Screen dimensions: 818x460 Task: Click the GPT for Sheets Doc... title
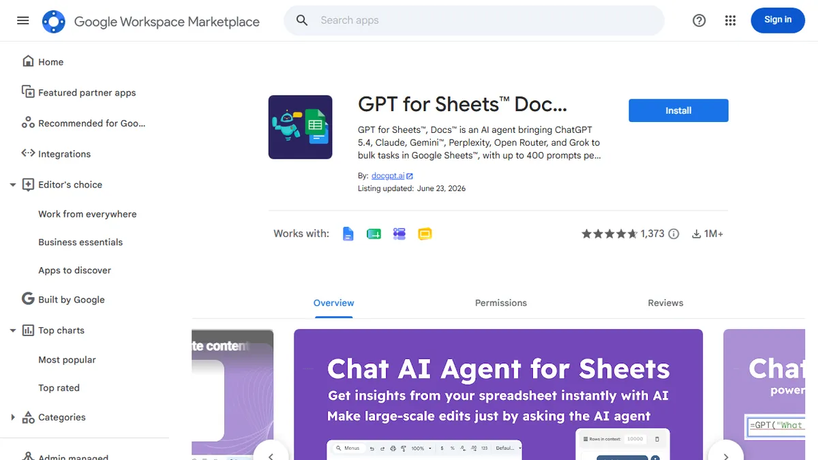click(462, 104)
